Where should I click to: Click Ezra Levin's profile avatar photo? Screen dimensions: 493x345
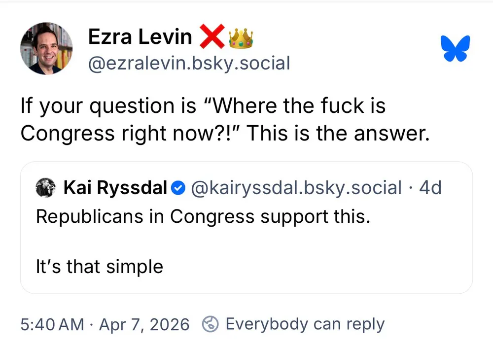(x=46, y=48)
